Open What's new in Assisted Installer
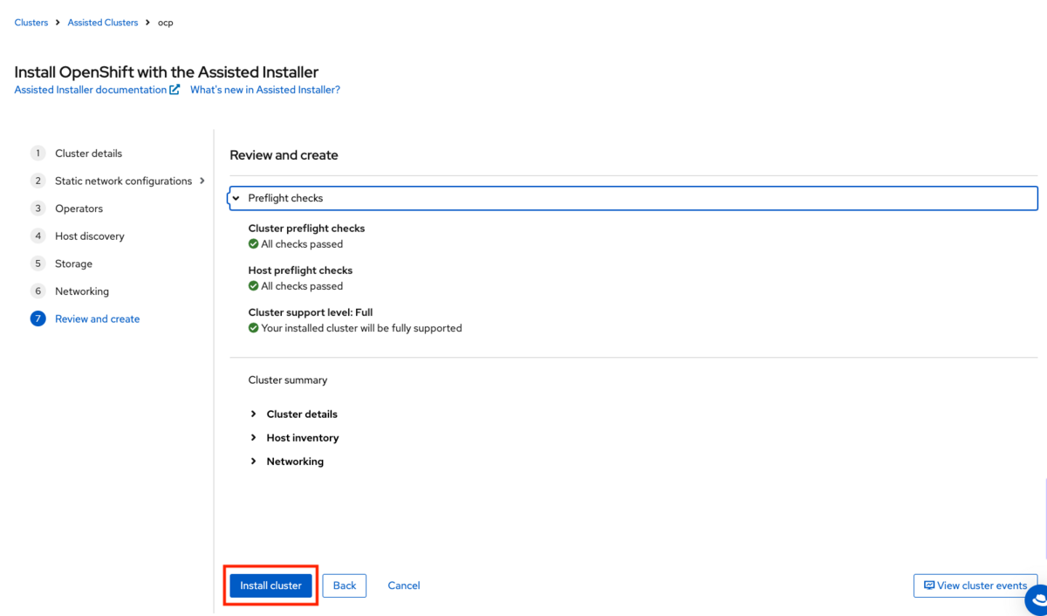1047x616 pixels. (x=265, y=90)
